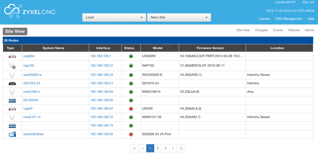Click red status indicator for switch8c9bdc
318x159 pixels.
click(x=131, y=134)
